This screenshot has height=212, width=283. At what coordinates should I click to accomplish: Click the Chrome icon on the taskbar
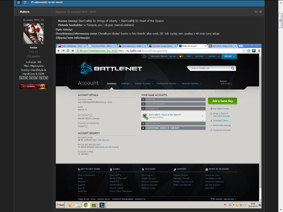coord(86,205)
